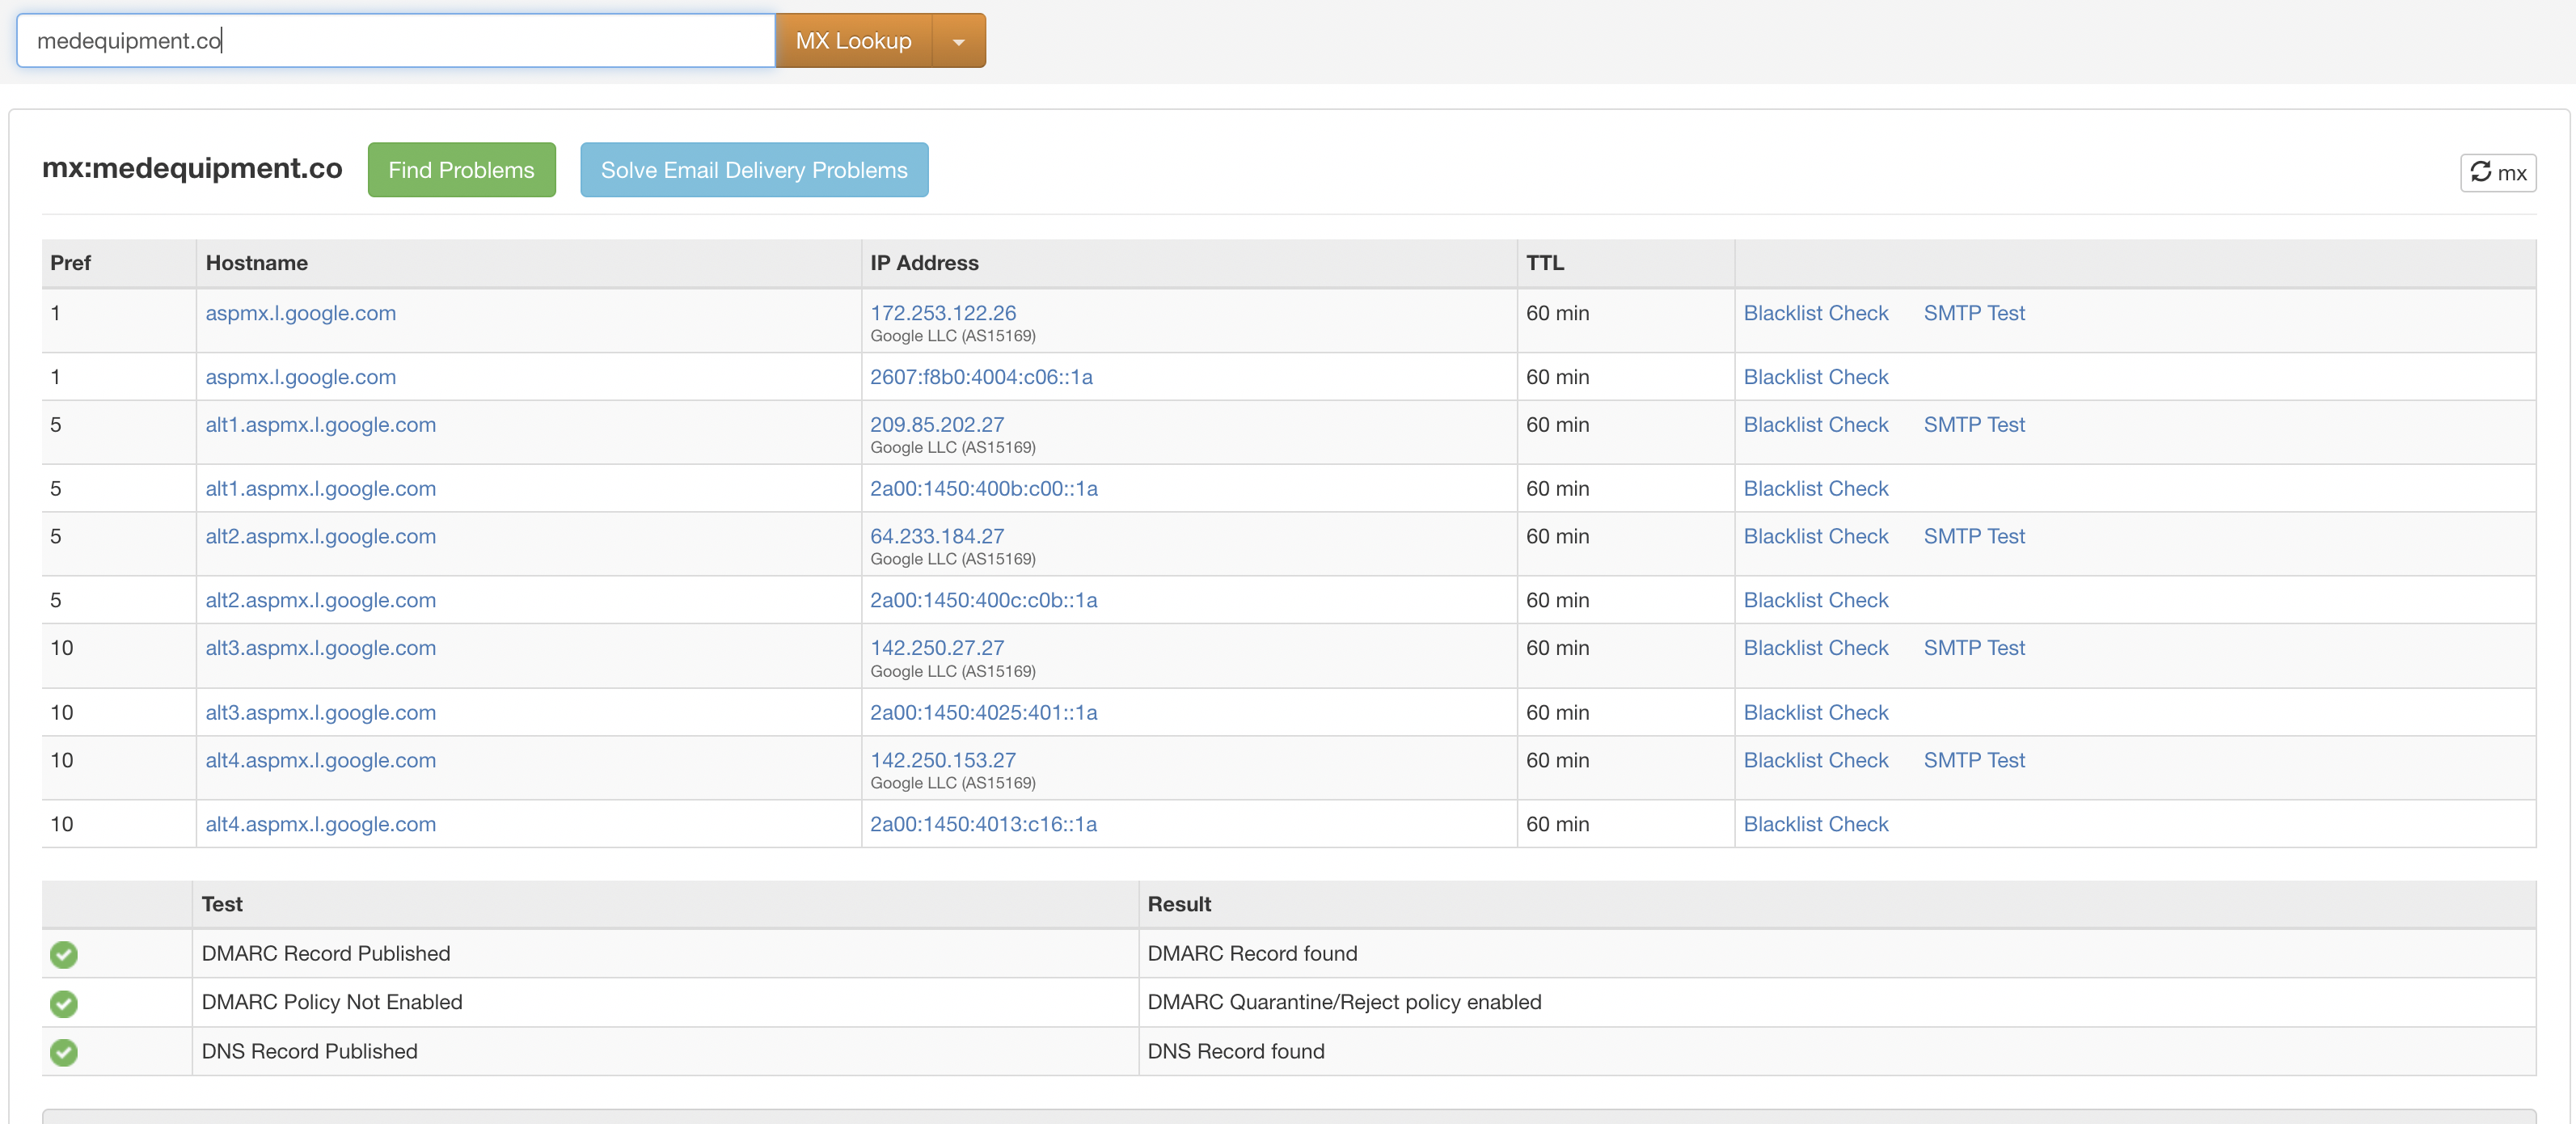Run SMTP Test for 142.250.27.27 row

point(1974,648)
